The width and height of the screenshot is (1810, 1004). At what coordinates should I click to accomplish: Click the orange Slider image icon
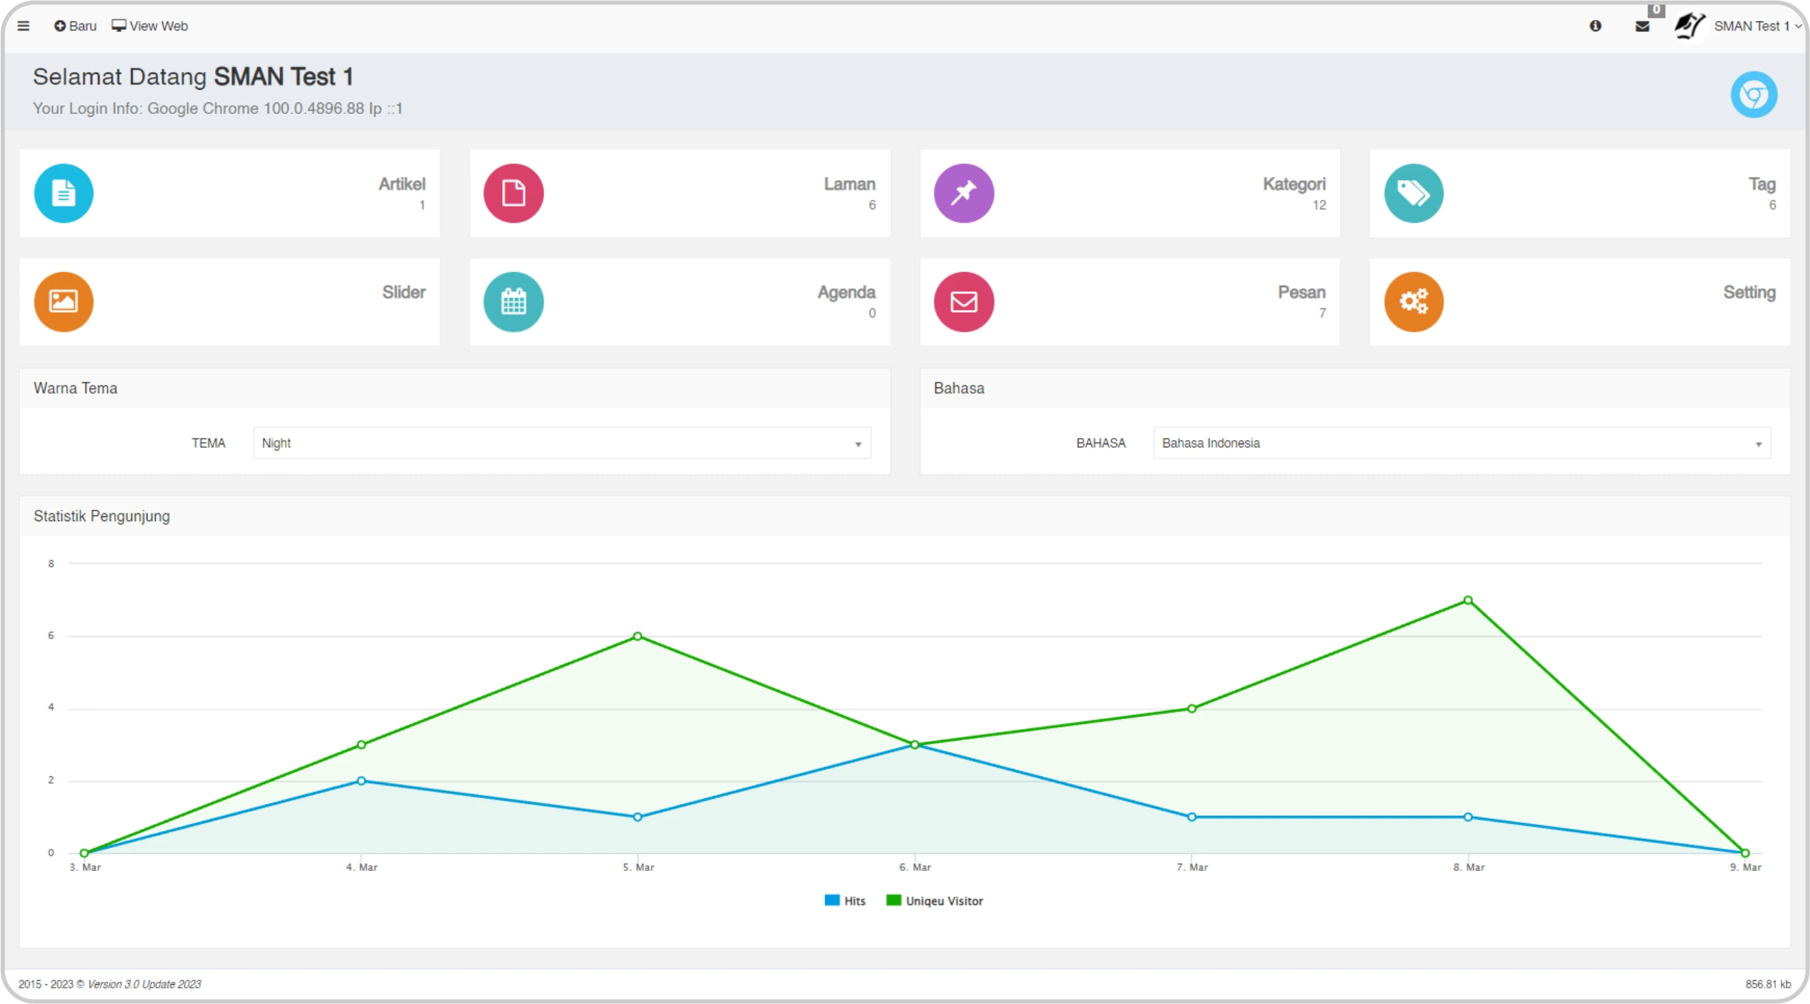tap(63, 301)
